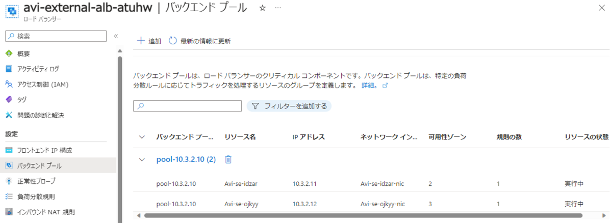Viewport: 612px width, 223px height.
Task: Open タグ menu item
Action: click(x=22, y=99)
